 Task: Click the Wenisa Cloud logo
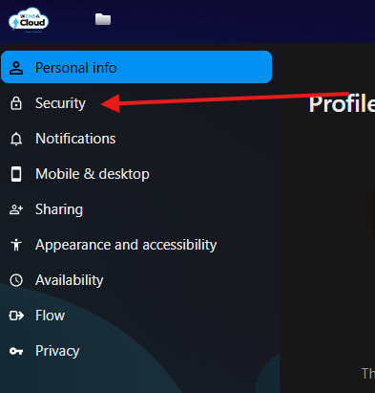(29, 20)
